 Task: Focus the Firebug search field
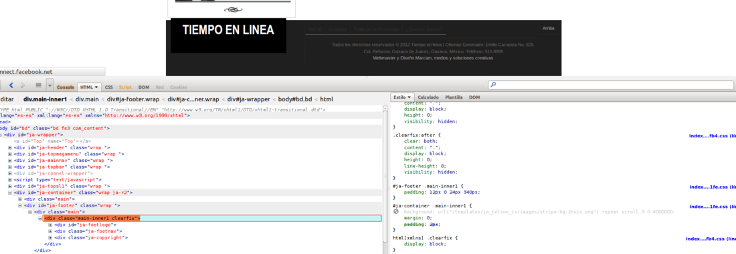611,85
